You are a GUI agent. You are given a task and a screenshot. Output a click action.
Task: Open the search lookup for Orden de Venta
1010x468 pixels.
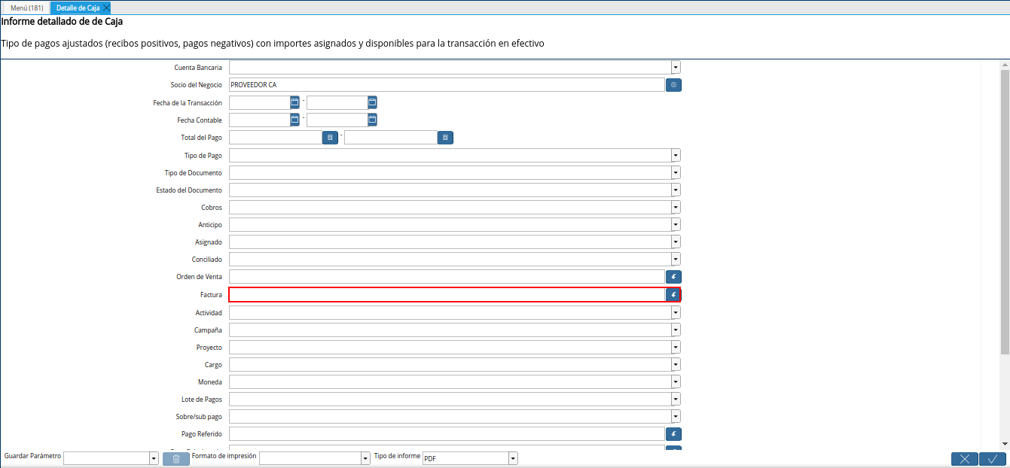tap(673, 276)
